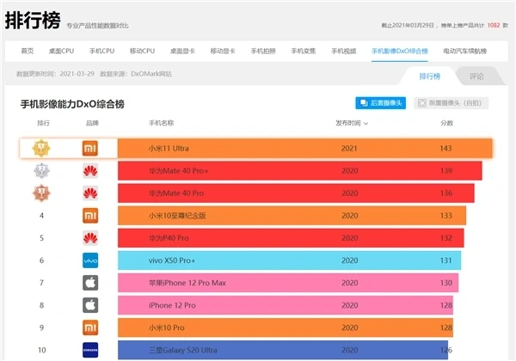Open the 电动汽车续航榜 nav tab

point(465,51)
